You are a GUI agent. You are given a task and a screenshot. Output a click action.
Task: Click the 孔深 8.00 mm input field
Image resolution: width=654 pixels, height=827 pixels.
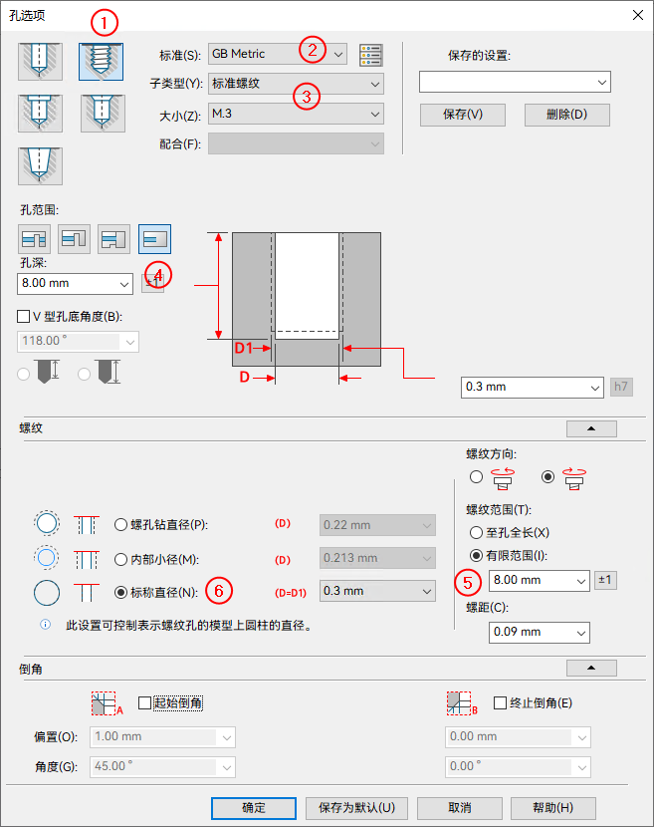75,284
